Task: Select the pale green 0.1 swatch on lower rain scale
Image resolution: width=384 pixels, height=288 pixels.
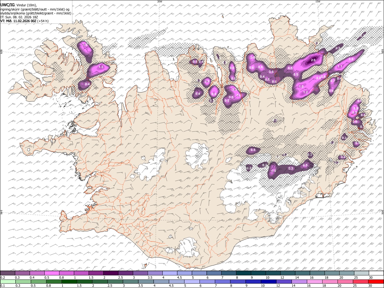Action: pyautogui.click(x=8, y=282)
